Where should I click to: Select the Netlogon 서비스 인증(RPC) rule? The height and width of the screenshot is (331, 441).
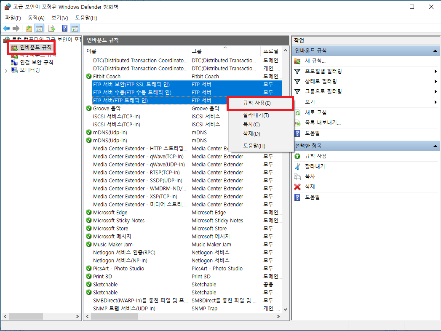tap(183, 253)
